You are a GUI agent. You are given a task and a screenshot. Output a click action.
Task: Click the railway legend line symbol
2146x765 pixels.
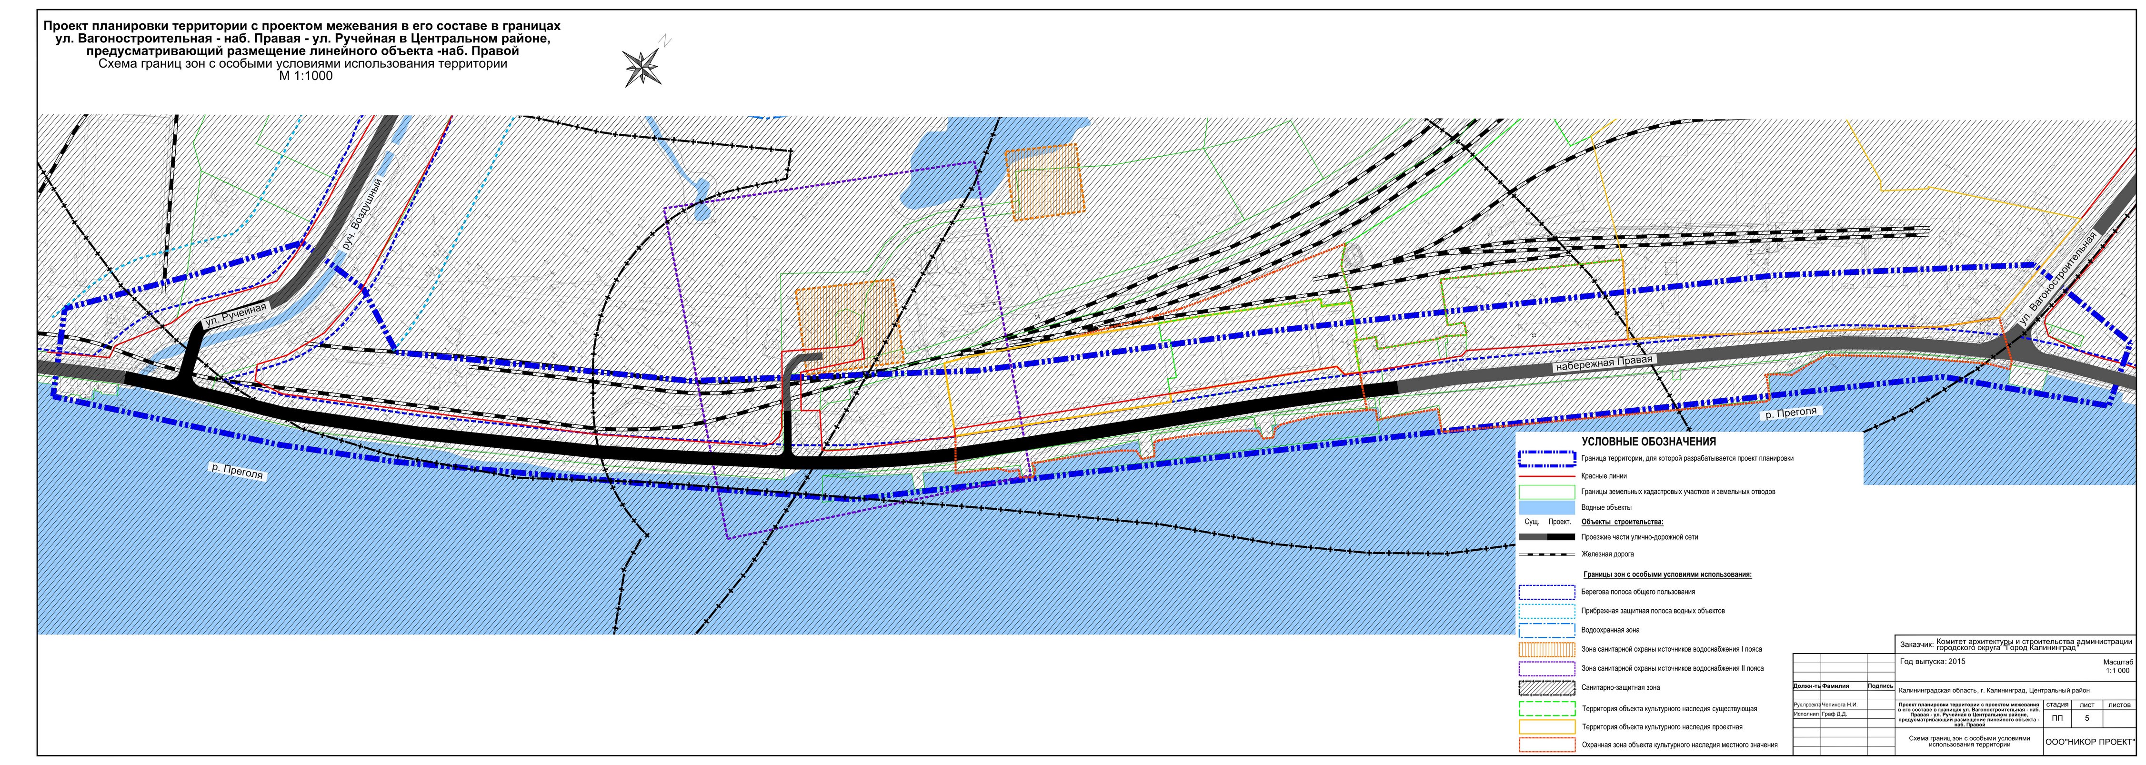click(1546, 554)
